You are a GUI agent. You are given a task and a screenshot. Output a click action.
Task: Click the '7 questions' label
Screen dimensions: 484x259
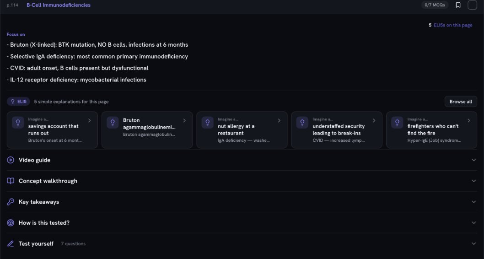tap(73, 243)
